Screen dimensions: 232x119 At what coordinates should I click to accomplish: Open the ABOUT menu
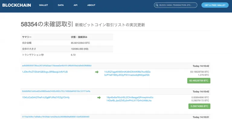point(91,5)
